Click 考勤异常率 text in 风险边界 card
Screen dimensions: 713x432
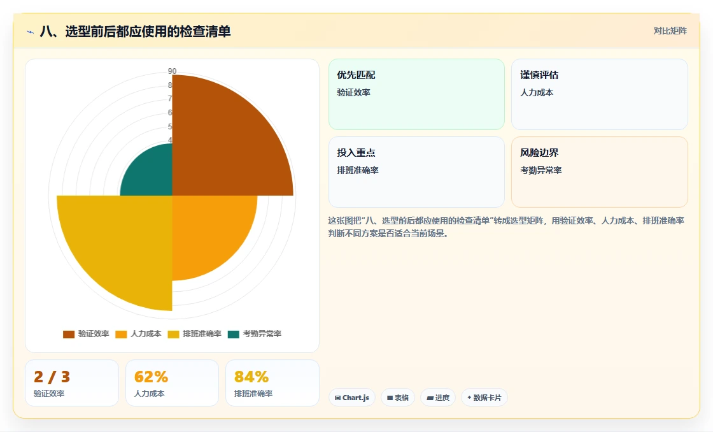coord(541,170)
